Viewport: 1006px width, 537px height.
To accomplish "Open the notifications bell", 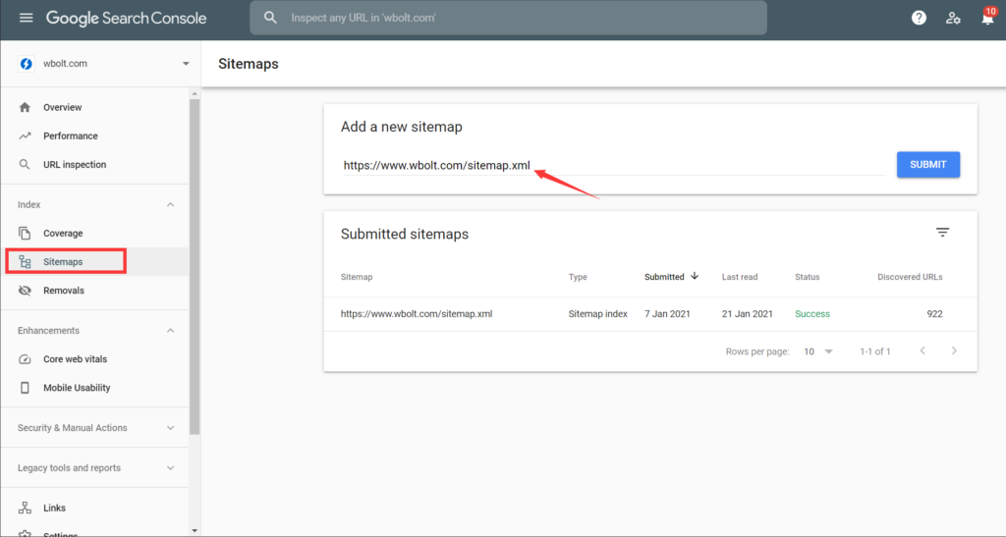I will pyautogui.click(x=986, y=19).
